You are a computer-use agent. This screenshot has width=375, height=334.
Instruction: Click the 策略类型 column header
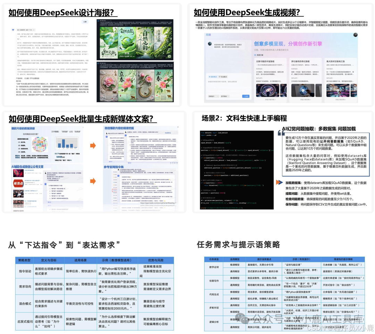[24, 260]
